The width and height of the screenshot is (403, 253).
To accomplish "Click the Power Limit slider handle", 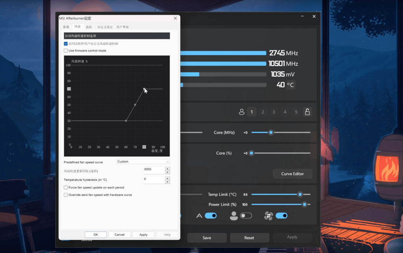I will click(x=305, y=205).
